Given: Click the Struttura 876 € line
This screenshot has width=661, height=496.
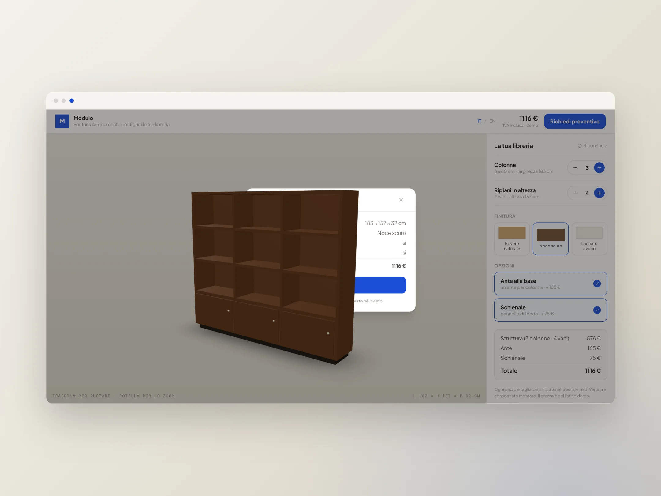Looking at the screenshot, I should tap(551, 338).
